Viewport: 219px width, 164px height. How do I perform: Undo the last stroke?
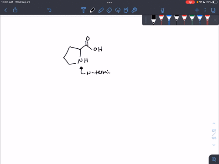pos(49,10)
